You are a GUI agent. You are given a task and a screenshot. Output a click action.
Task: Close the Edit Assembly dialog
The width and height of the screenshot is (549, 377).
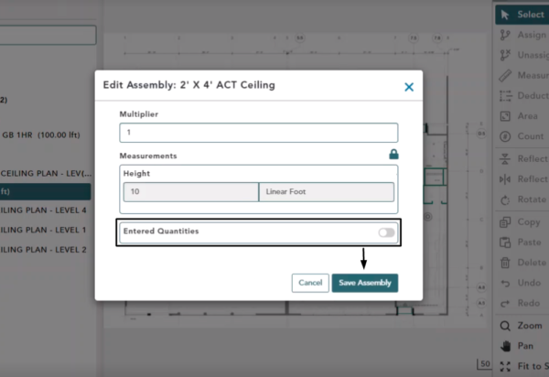(x=409, y=87)
